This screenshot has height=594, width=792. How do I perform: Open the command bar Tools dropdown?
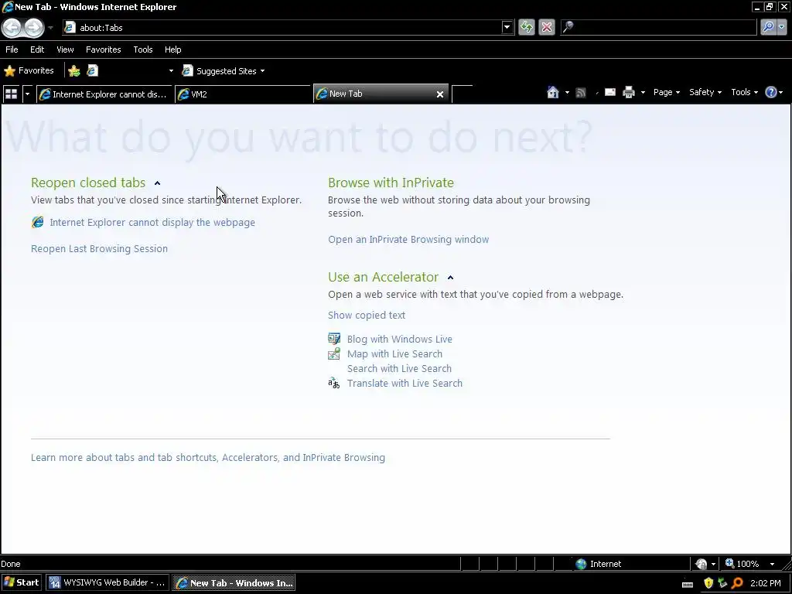(x=745, y=93)
